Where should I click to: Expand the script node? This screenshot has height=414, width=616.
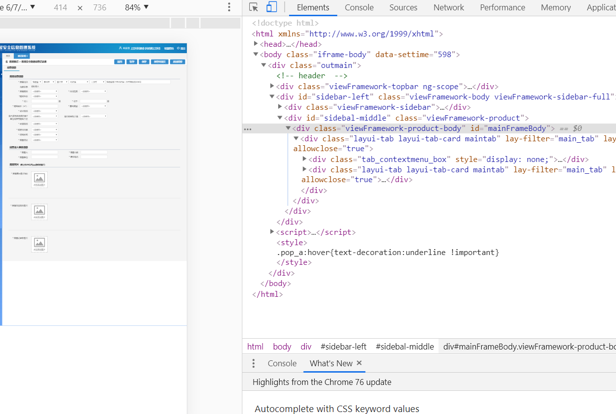click(x=272, y=231)
